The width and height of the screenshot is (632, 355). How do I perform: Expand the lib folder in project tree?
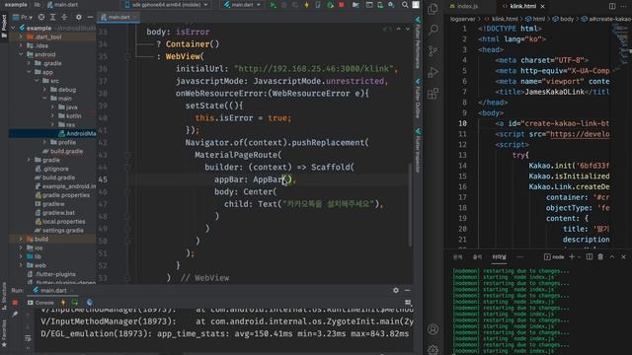click(21, 256)
